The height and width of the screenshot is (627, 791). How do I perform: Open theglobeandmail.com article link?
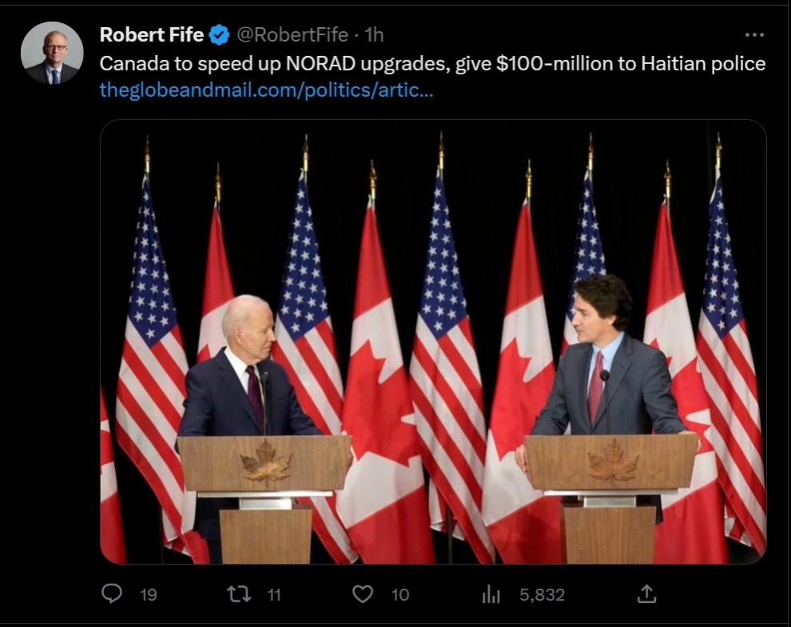pyautogui.click(x=266, y=90)
